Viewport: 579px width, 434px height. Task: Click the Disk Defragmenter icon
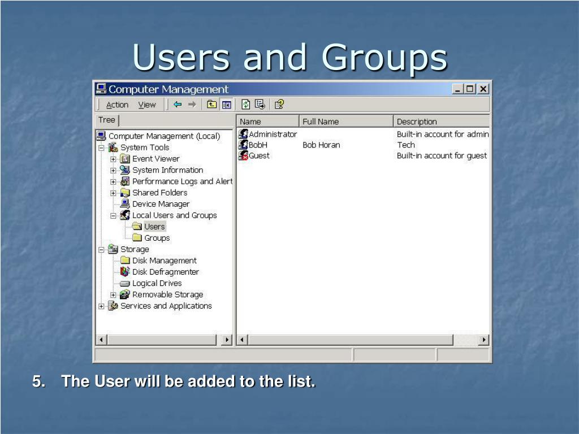coord(125,272)
